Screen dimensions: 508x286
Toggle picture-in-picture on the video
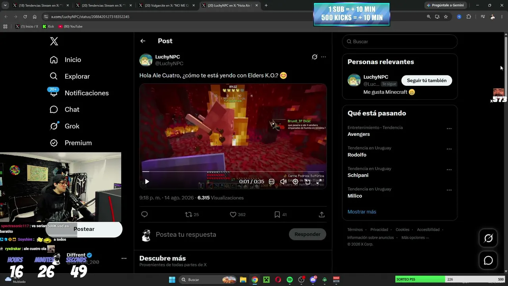pyautogui.click(x=308, y=182)
